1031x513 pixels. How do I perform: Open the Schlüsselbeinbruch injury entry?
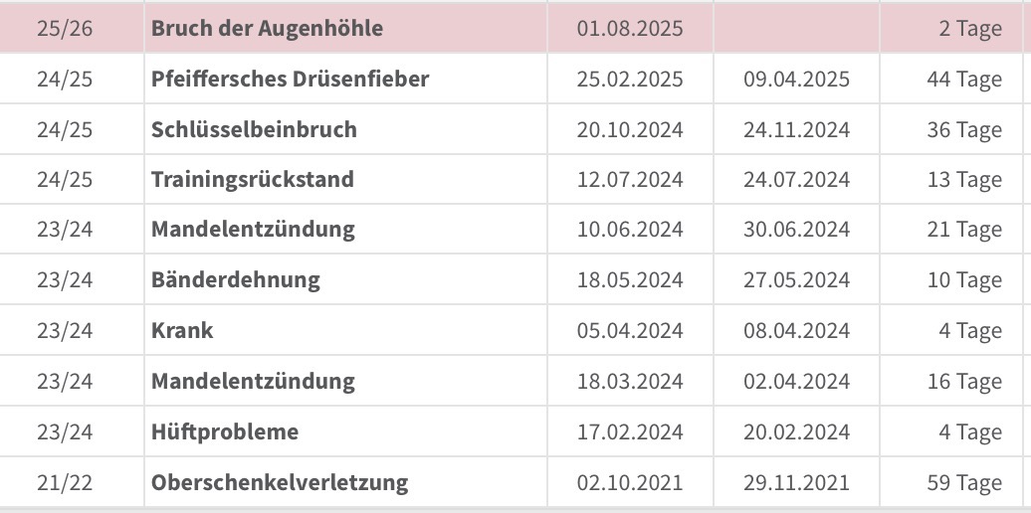pos(254,129)
